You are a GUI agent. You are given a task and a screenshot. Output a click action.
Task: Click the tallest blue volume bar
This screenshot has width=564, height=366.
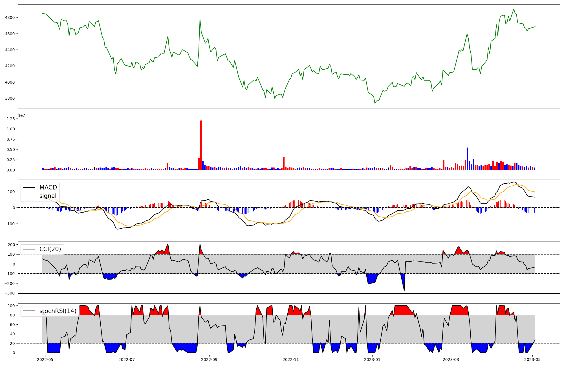[467, 159]
